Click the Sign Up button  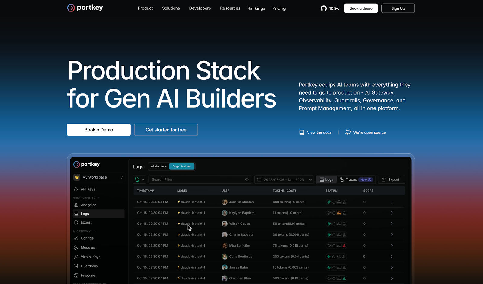pos(398,8)
